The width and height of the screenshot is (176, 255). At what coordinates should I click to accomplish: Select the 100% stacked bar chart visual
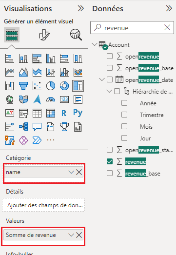(x=64, y=59)
